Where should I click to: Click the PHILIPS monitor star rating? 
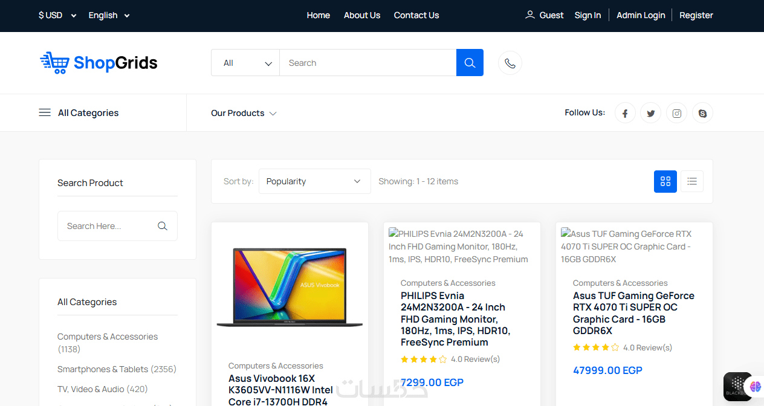[x=424, y=359]
